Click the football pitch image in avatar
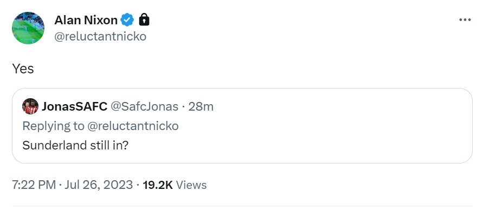Viewport: 483px width, 211px height. [x=28, y=28]
